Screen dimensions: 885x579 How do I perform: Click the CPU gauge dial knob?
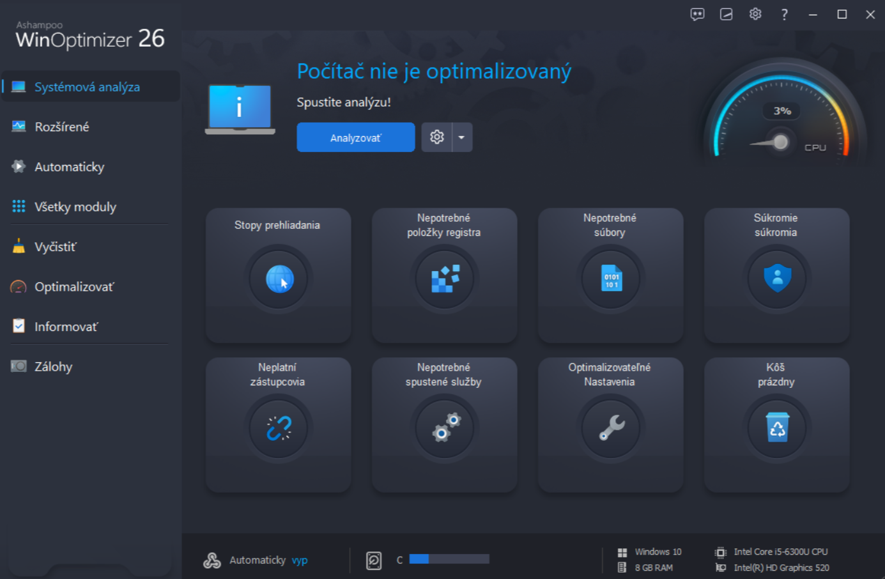pyautogui.click(x=780, y=142)
